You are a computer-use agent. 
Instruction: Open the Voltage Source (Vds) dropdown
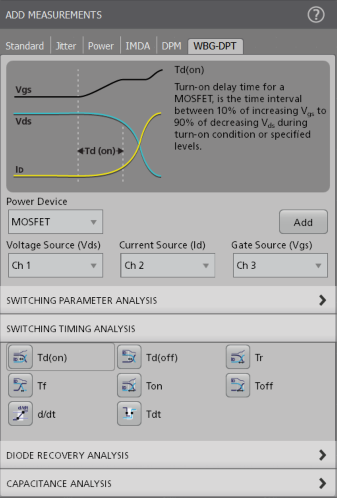tap(54, 265)
